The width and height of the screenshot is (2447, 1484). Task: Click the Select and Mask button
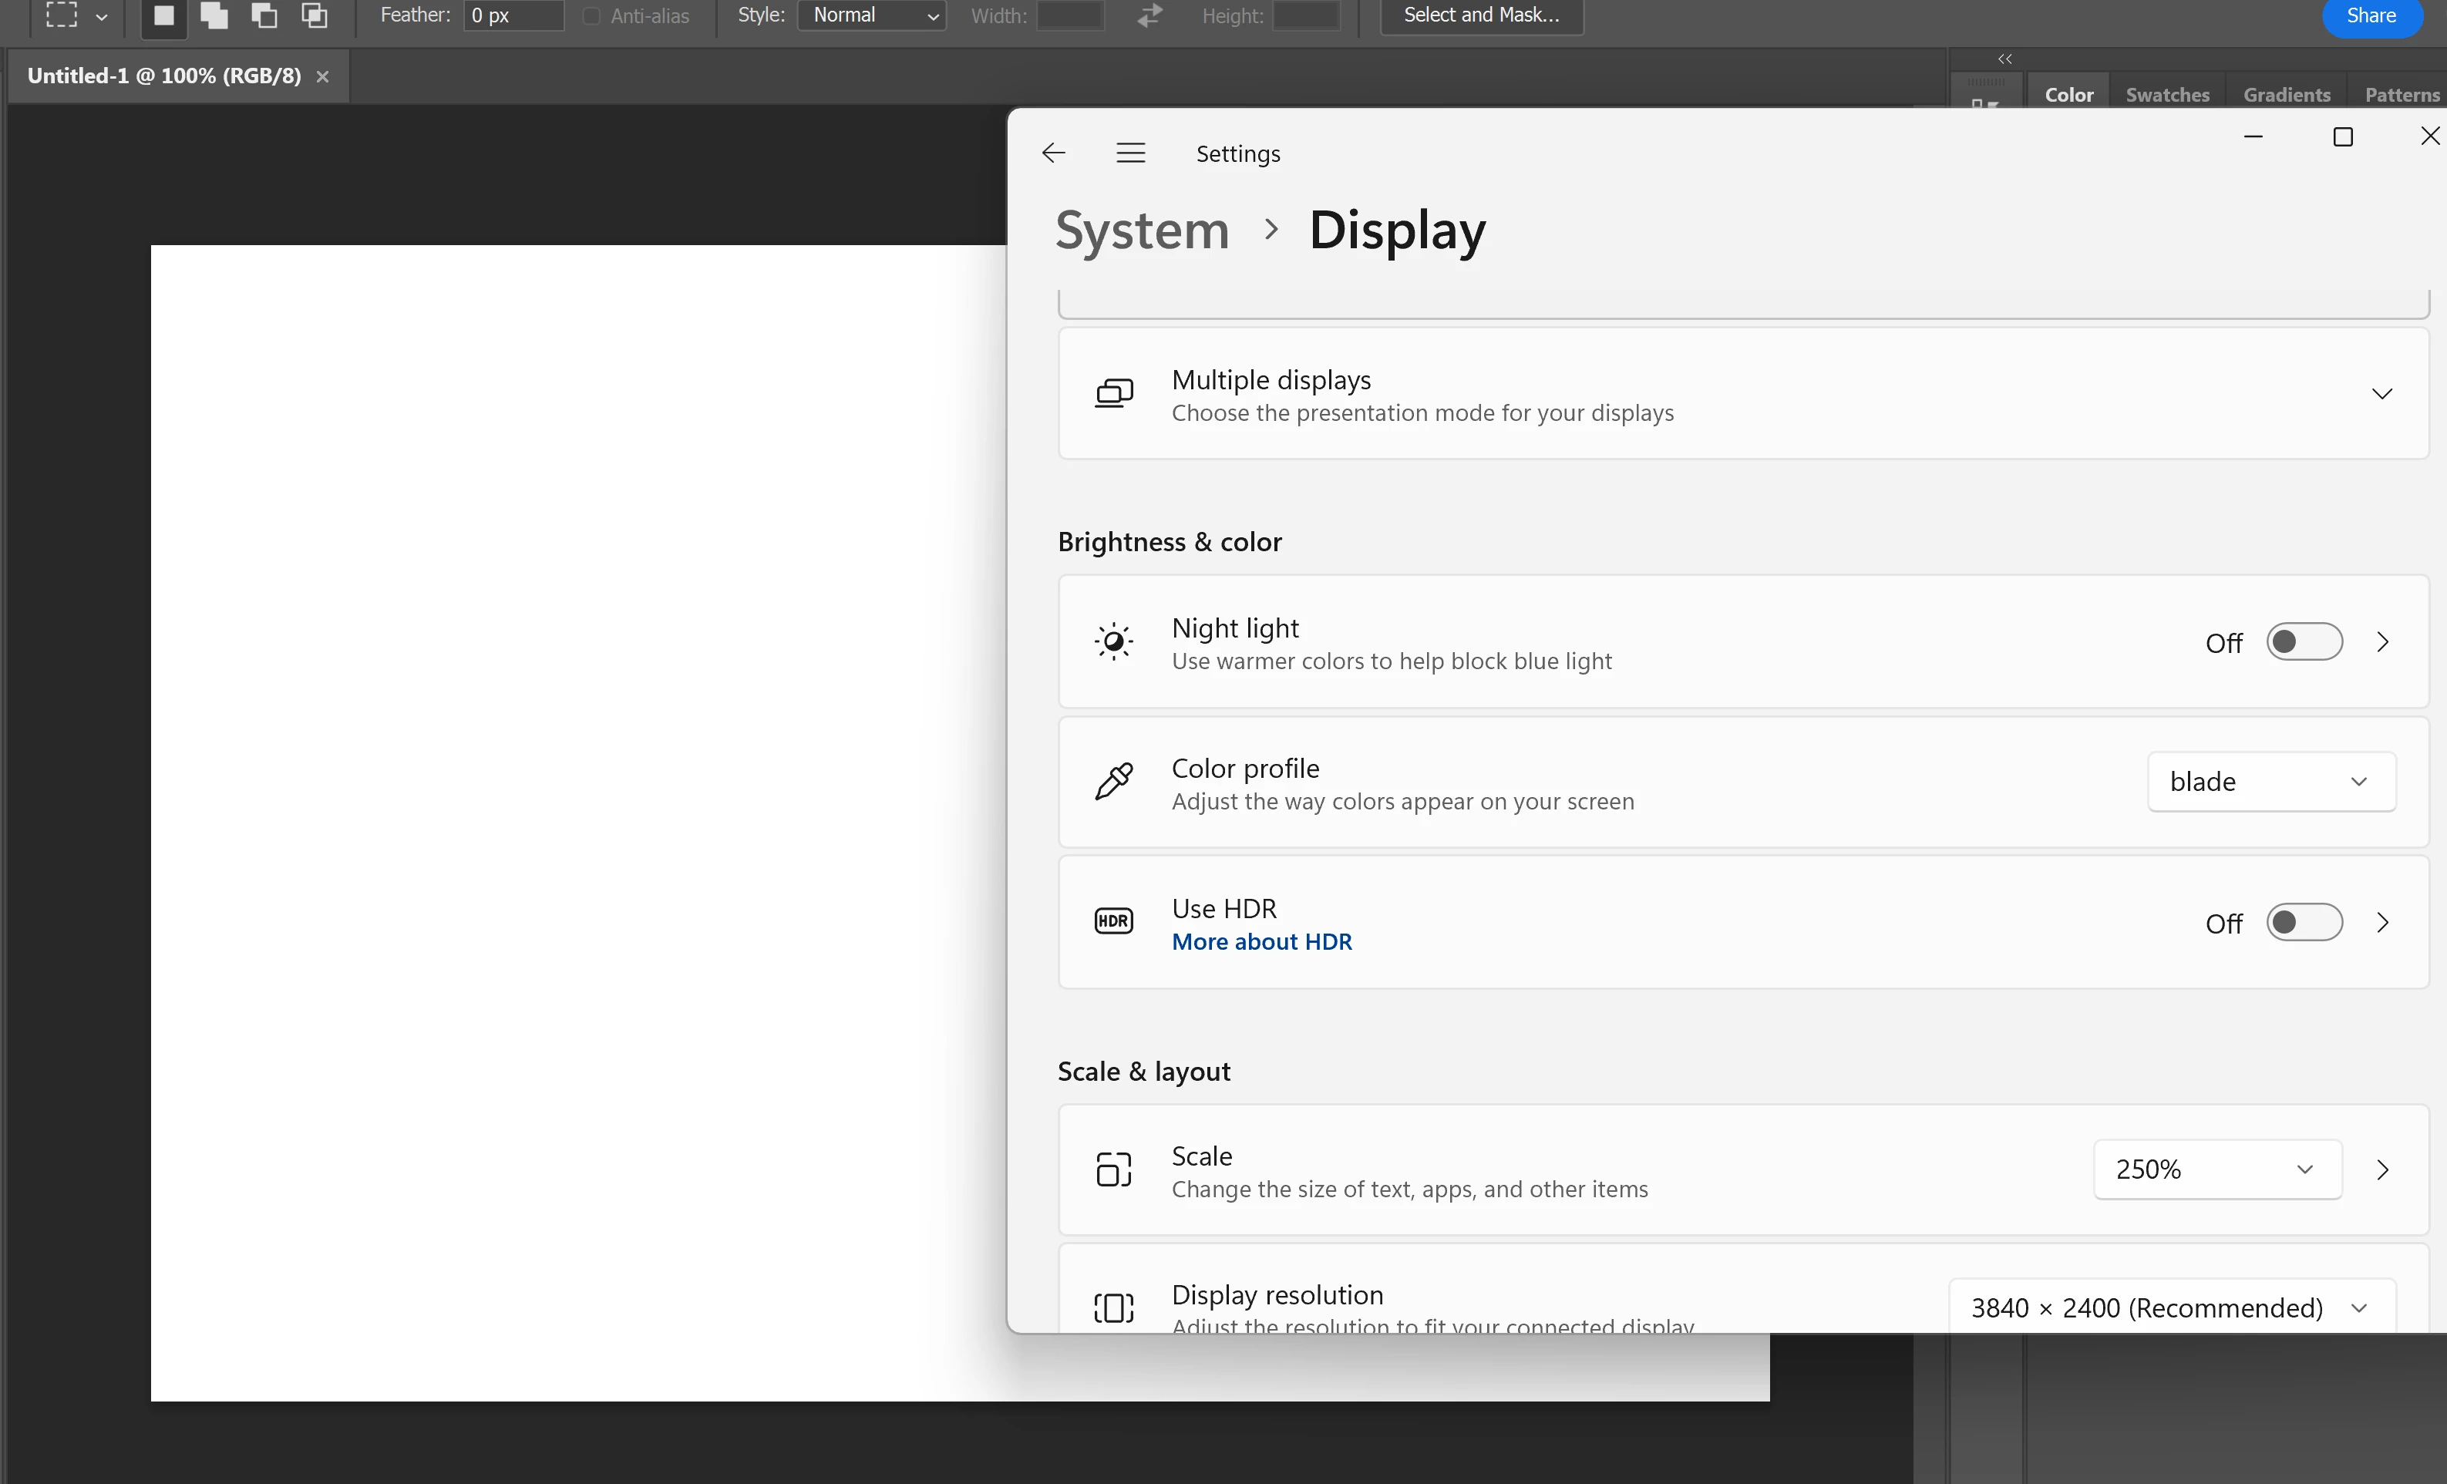(x=1481, y=16)
